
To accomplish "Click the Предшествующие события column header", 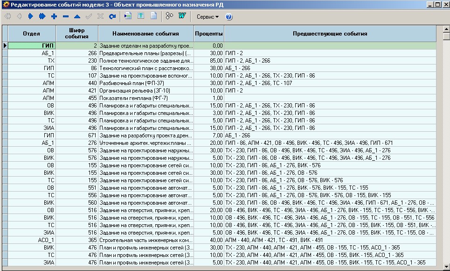I will (330, 34).
